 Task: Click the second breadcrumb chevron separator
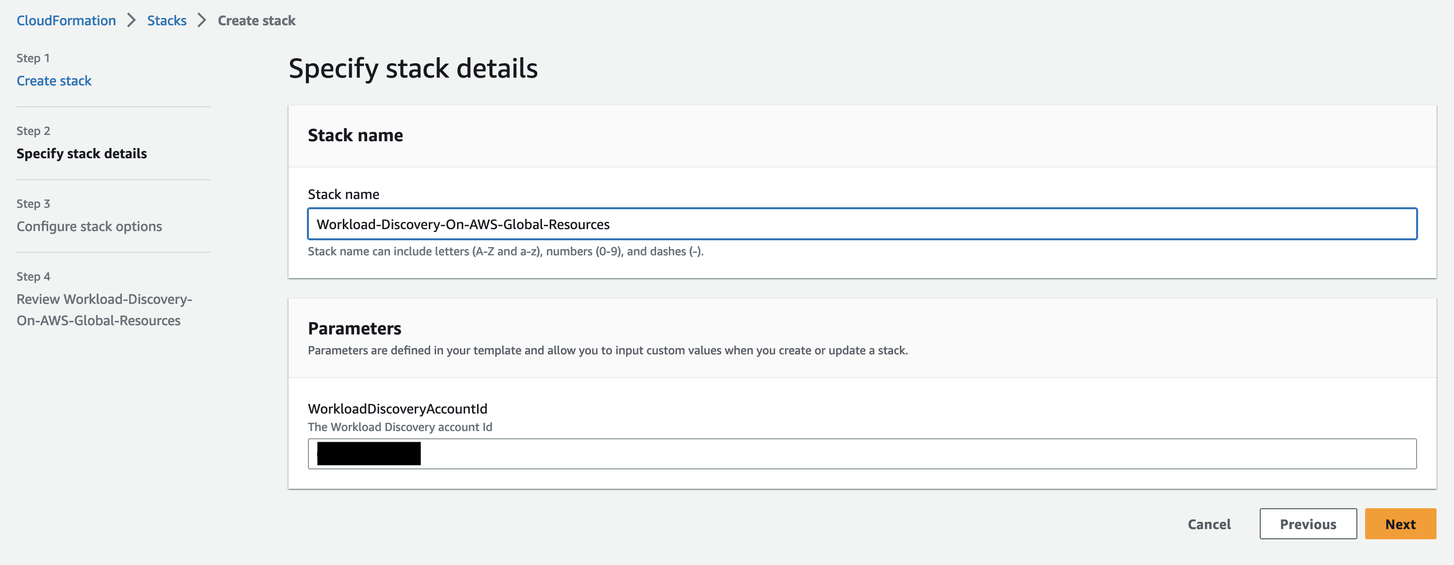point(202,20)
